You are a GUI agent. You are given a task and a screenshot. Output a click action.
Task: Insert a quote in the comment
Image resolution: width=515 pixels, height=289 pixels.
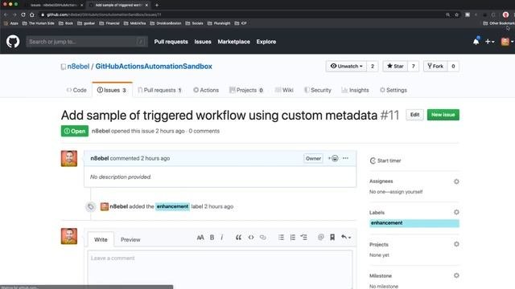click(238, 238)
